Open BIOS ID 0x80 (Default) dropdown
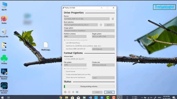 point(103,49)
